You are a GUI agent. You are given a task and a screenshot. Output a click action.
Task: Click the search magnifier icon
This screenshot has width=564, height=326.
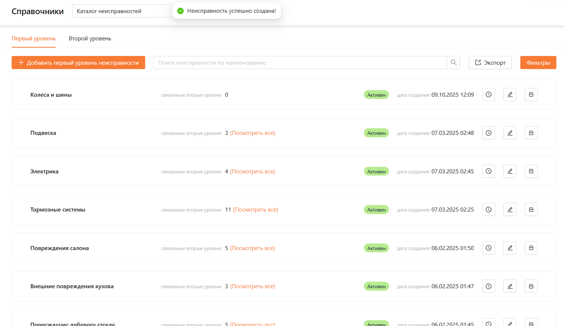click(x=453, y=63)
